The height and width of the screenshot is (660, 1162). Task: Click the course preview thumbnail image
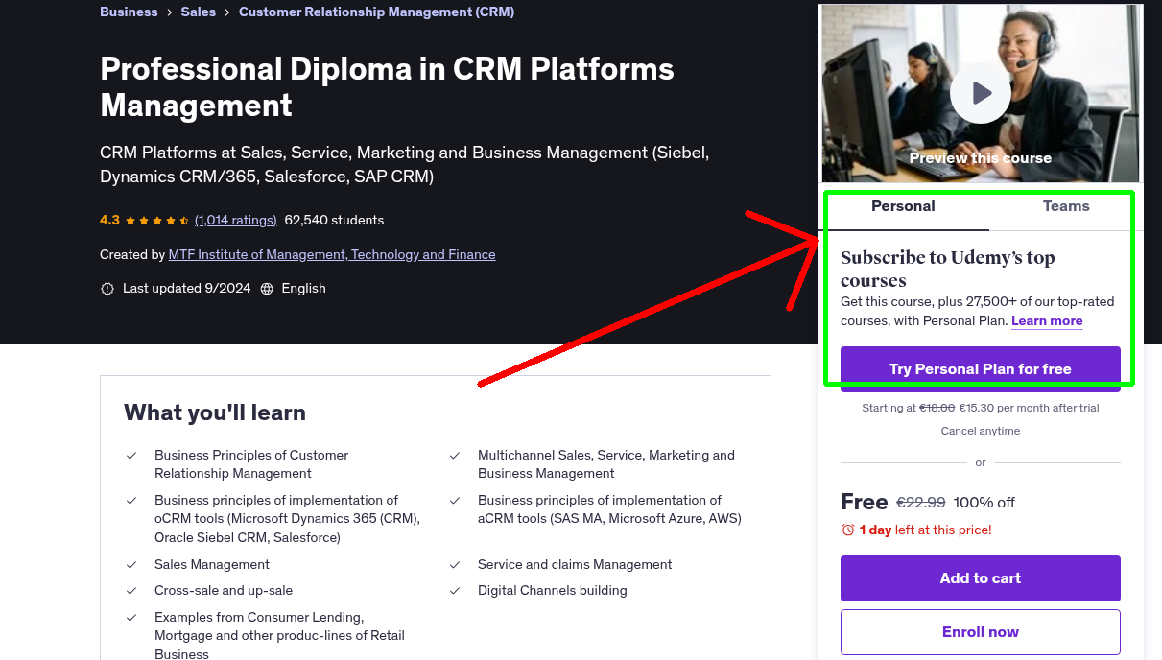point(981,93)
